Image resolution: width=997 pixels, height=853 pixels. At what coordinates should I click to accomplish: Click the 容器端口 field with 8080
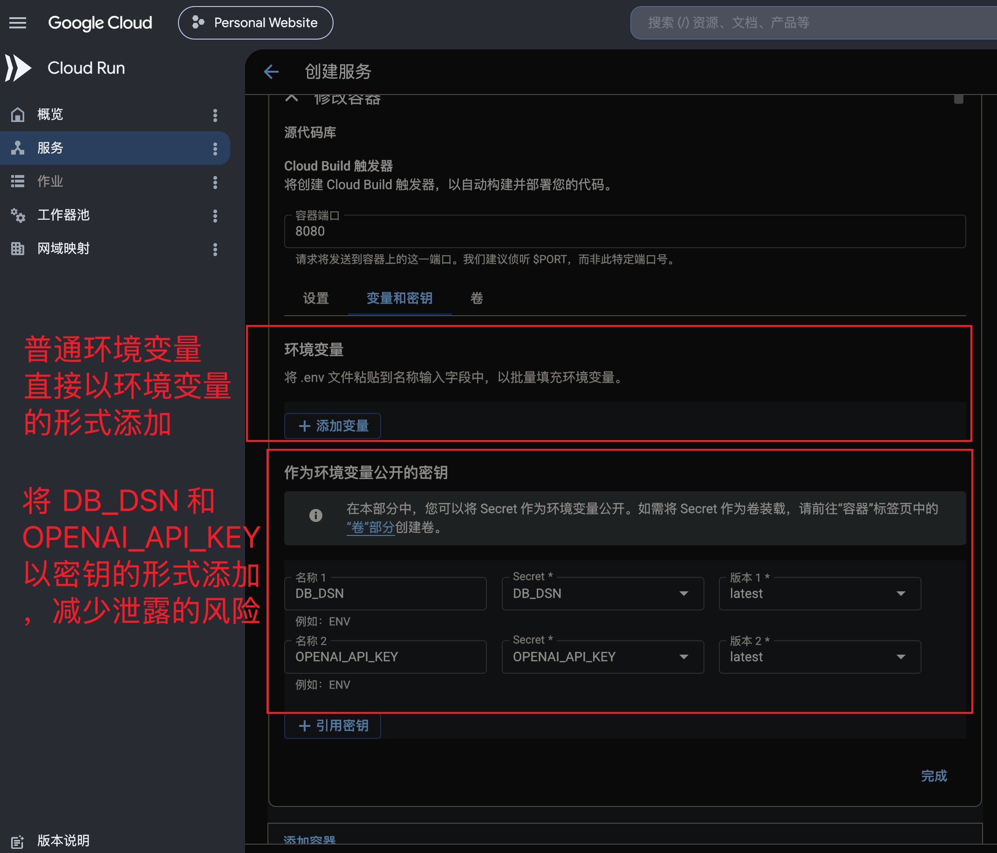pyautogui.click(x=625, y=231)
